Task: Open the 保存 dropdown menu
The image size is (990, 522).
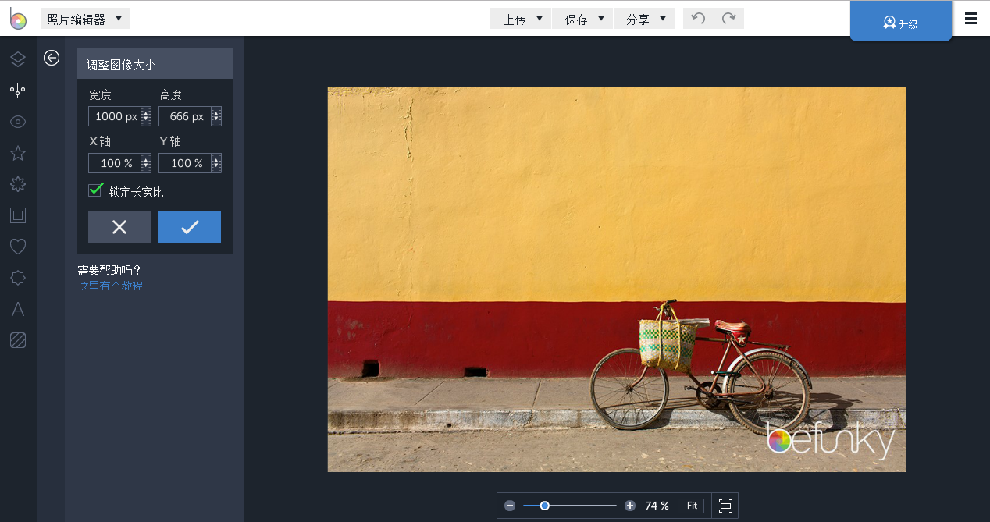Action: coord(582,19)
